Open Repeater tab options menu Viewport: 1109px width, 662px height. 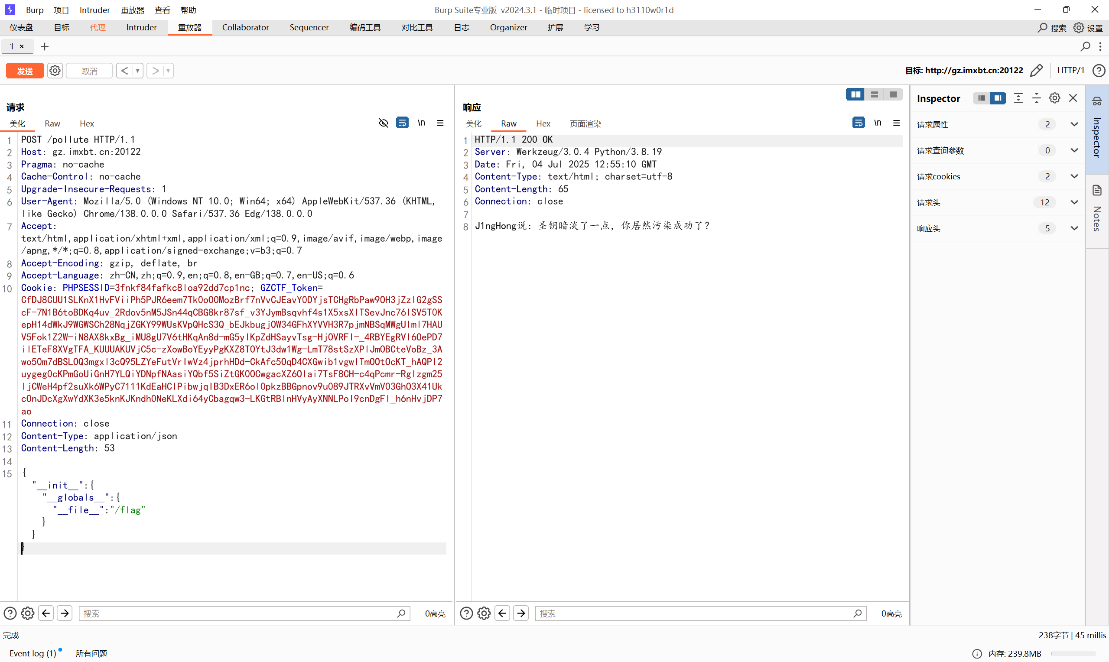tap(1100, 46)
